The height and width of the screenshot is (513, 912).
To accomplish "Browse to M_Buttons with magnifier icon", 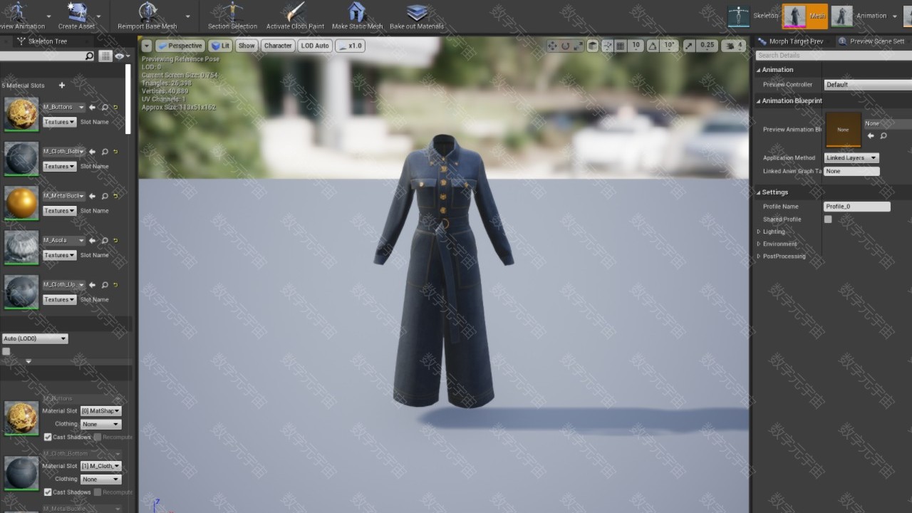I will click(x=105, y=108).
